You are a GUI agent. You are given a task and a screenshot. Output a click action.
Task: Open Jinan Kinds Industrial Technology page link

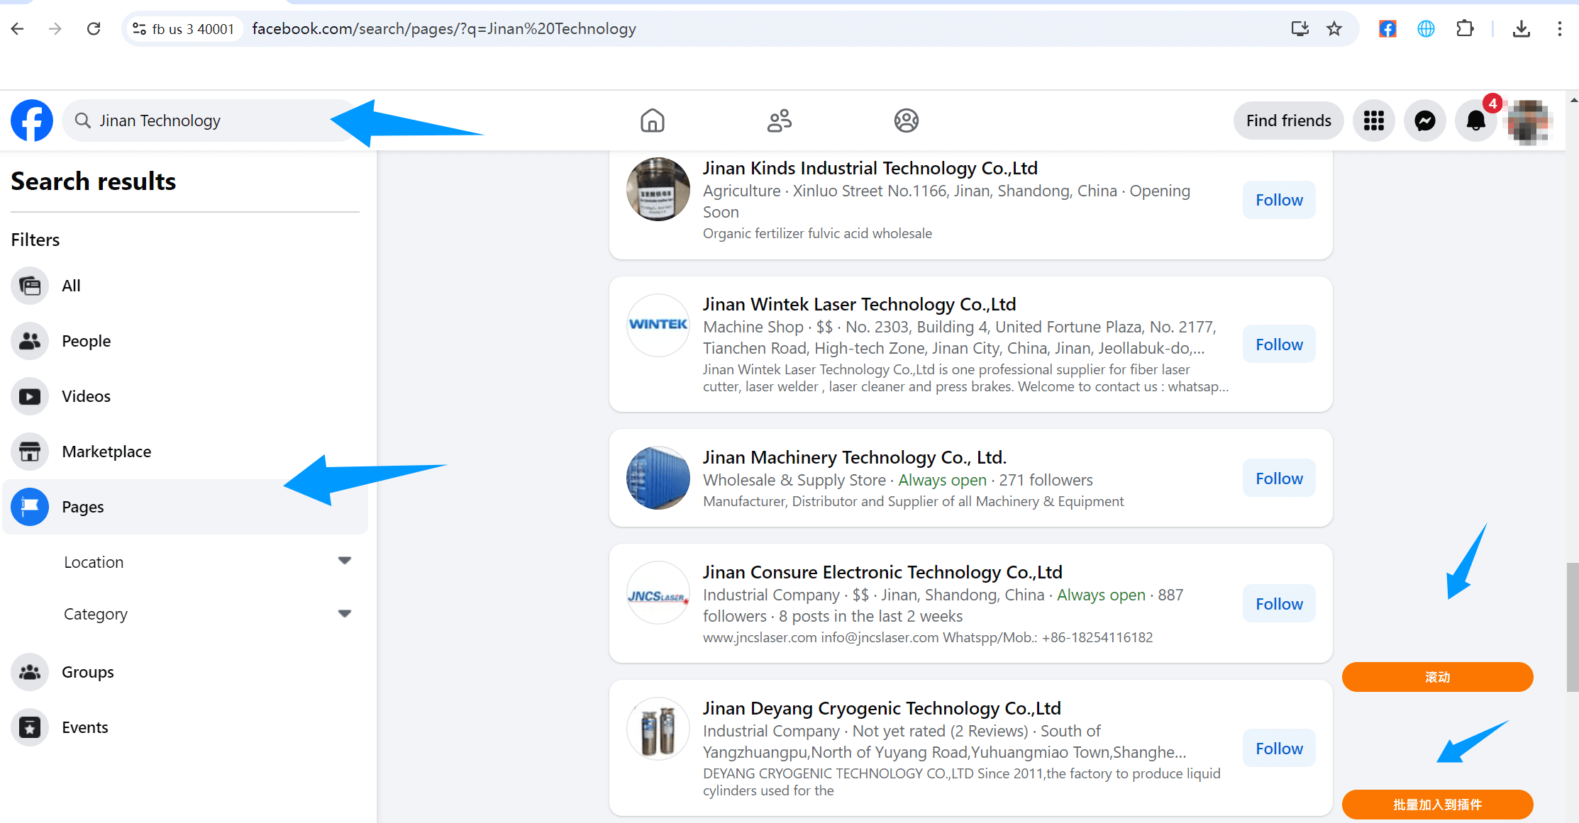[x=870, y=168]
